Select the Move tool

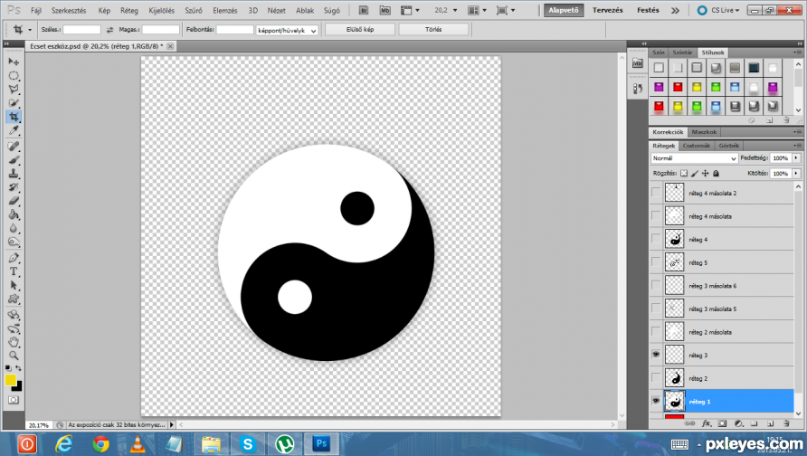(14, 62)
